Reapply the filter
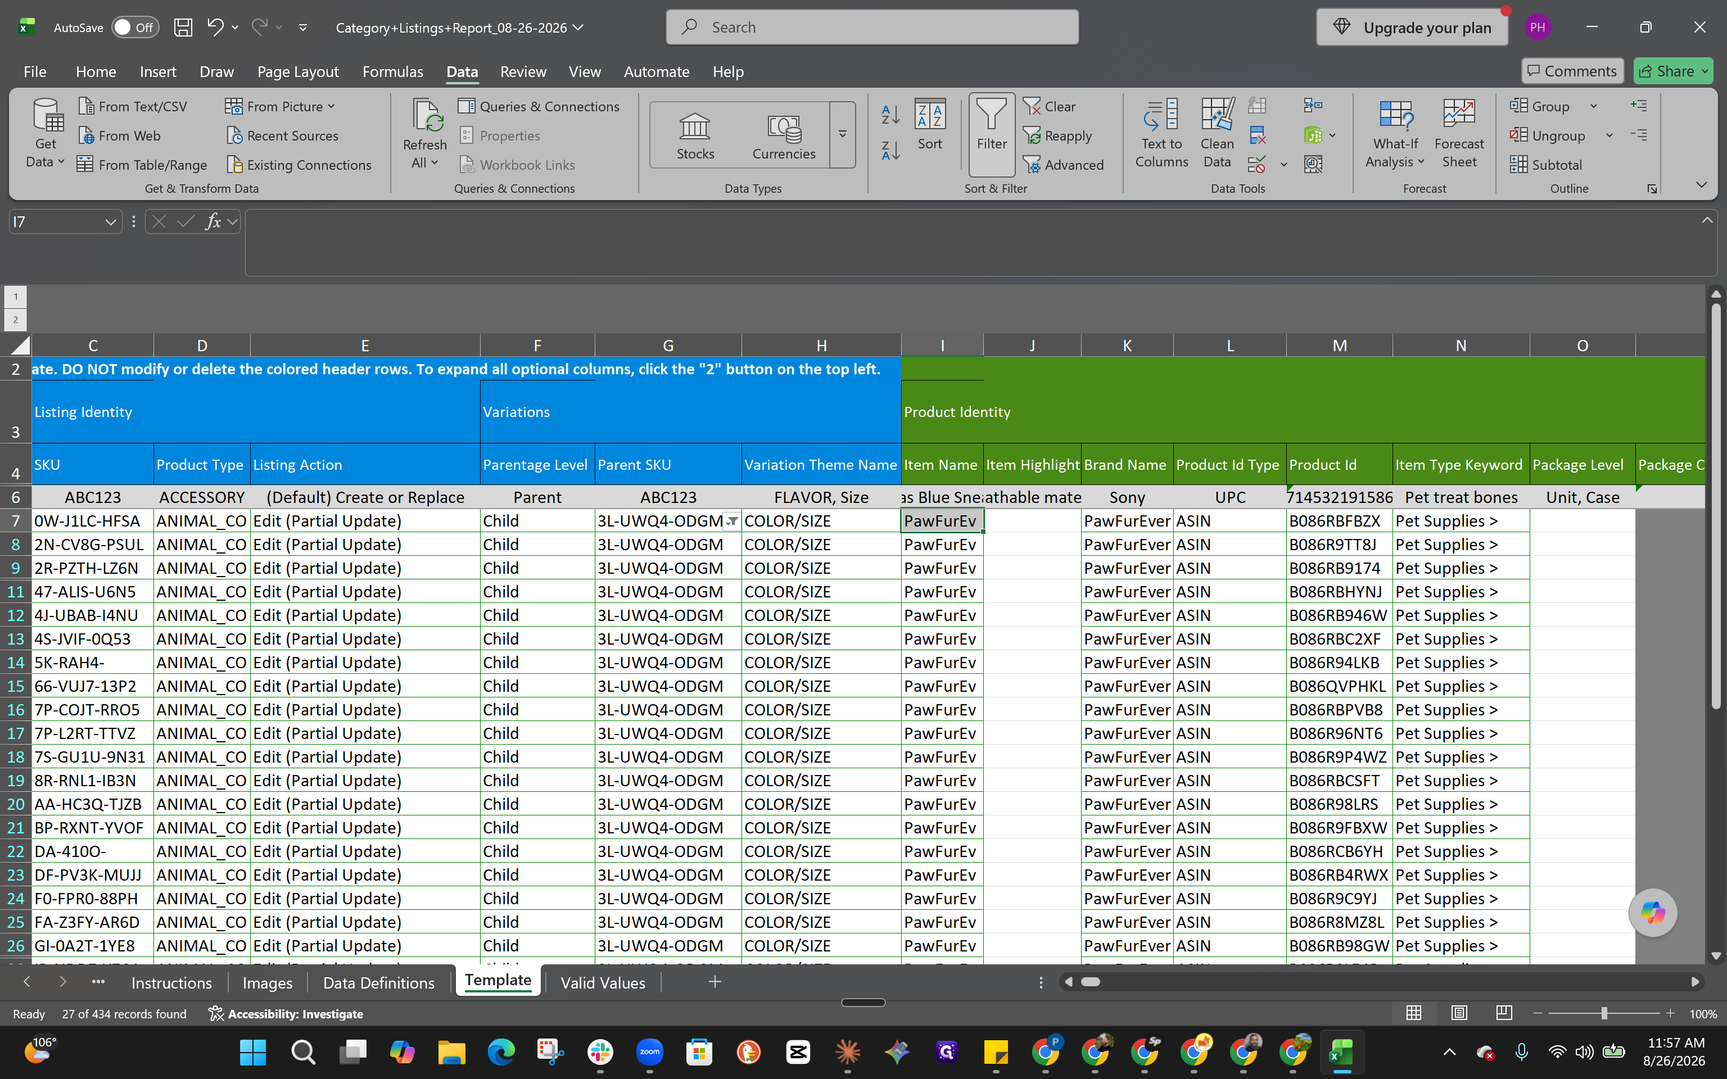 [1057, 135]
